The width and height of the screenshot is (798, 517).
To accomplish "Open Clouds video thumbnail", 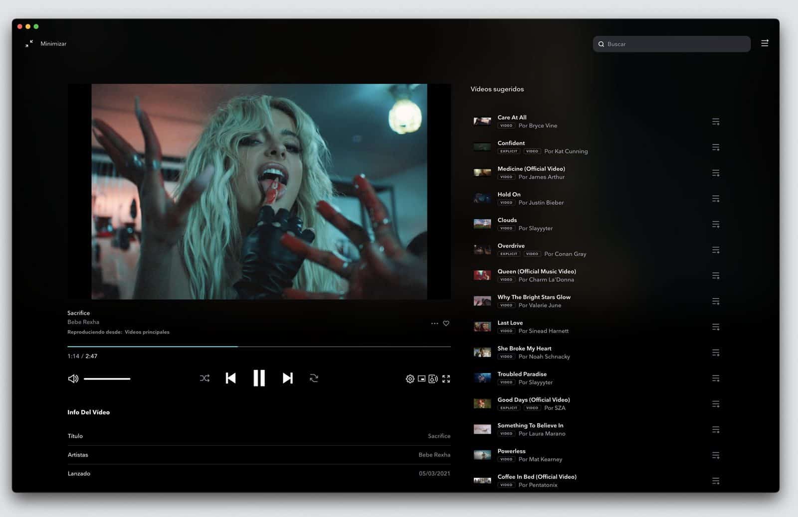I will [482, 224].
